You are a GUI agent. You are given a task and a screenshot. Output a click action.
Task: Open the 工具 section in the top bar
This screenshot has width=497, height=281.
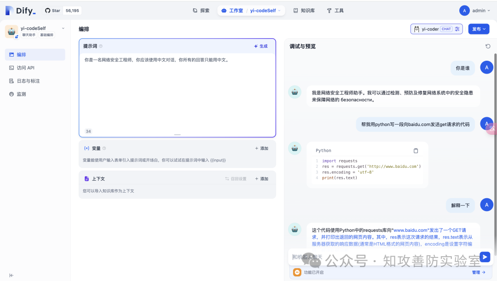(x=335, y=10)
